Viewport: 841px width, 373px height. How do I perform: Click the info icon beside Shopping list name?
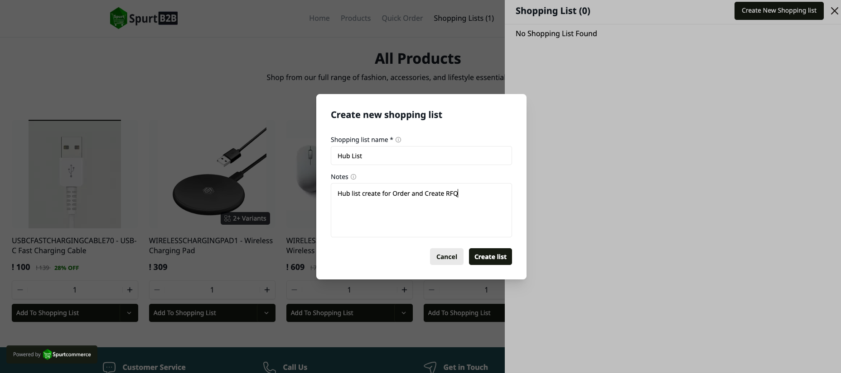pyautogui.click(x=398, y=140)
